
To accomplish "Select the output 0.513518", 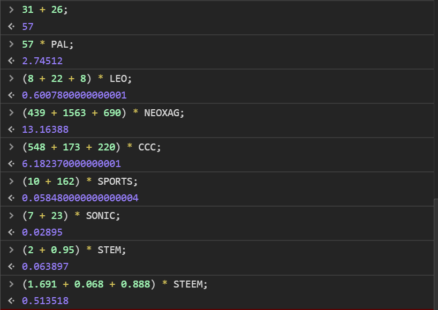I will point(45,301).
